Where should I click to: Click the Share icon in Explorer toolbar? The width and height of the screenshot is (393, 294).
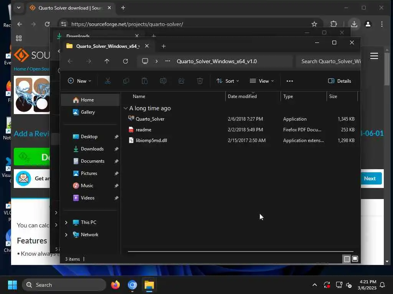(x=182, y=81)
